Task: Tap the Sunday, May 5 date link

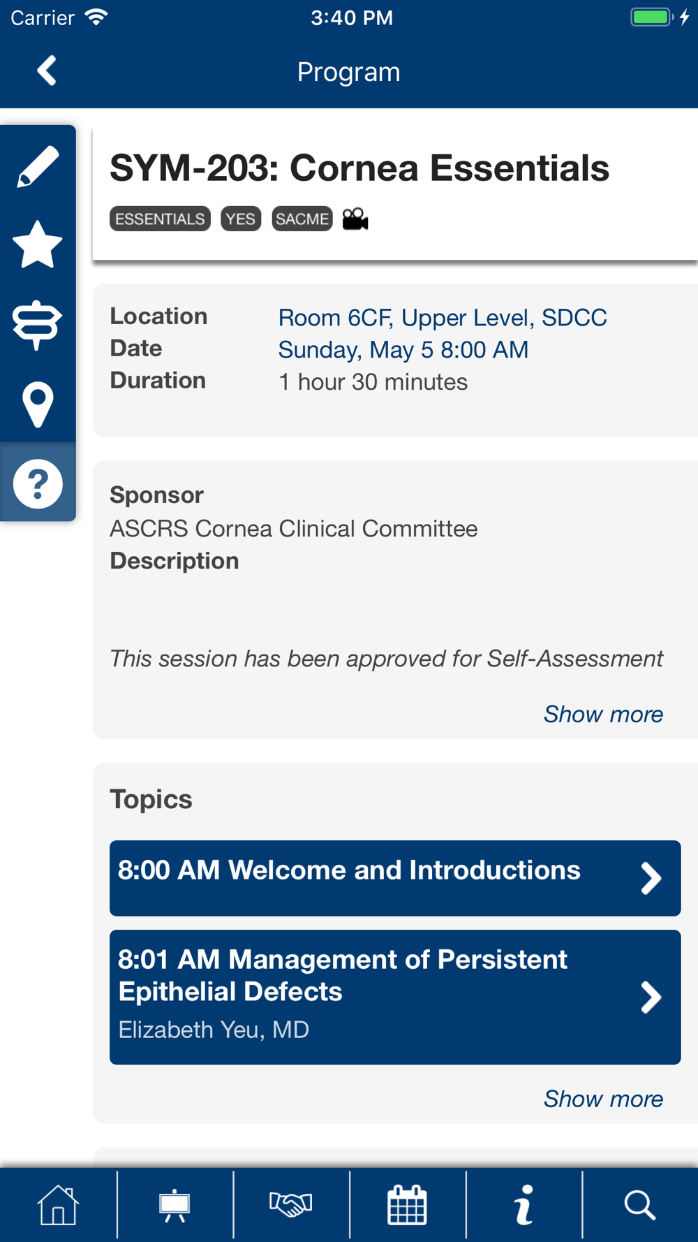Action: (x=403, y=350)
